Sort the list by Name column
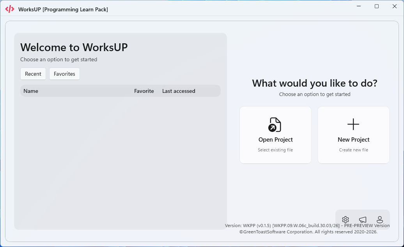Screen dimensions: 404x247 pos(31,91)
